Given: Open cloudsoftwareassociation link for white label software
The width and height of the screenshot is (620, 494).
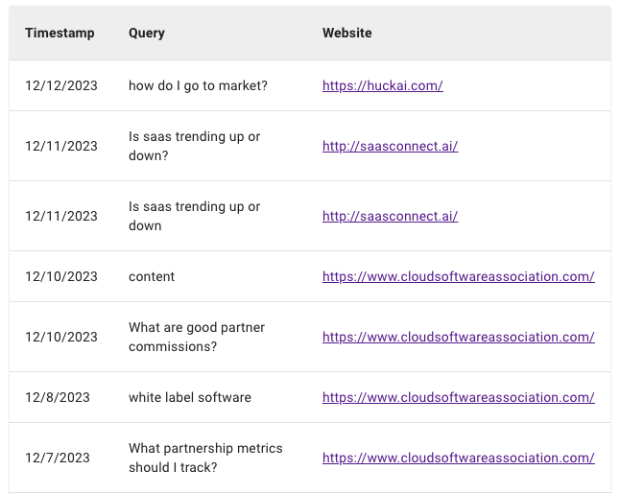Looking at the screenshot, I should 458,397.
